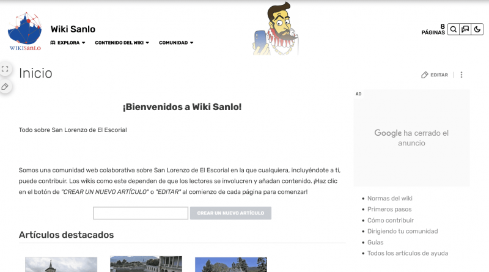
Task: Click the Wiki Sanlo site title
Action: point(73,29)
